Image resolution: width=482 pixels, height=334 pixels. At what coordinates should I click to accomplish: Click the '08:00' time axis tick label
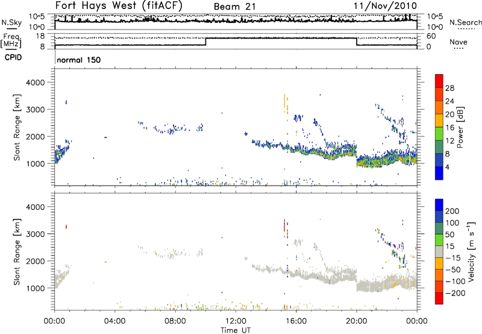(175, 321)
